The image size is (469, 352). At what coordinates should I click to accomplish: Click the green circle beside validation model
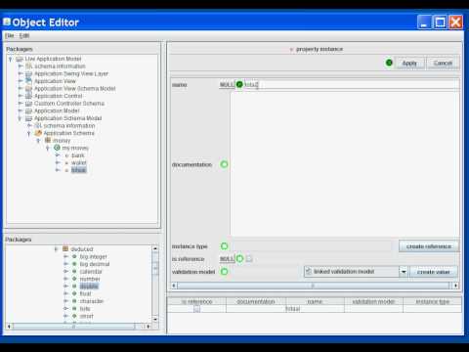pyautogui.click(x=224, y=272)
